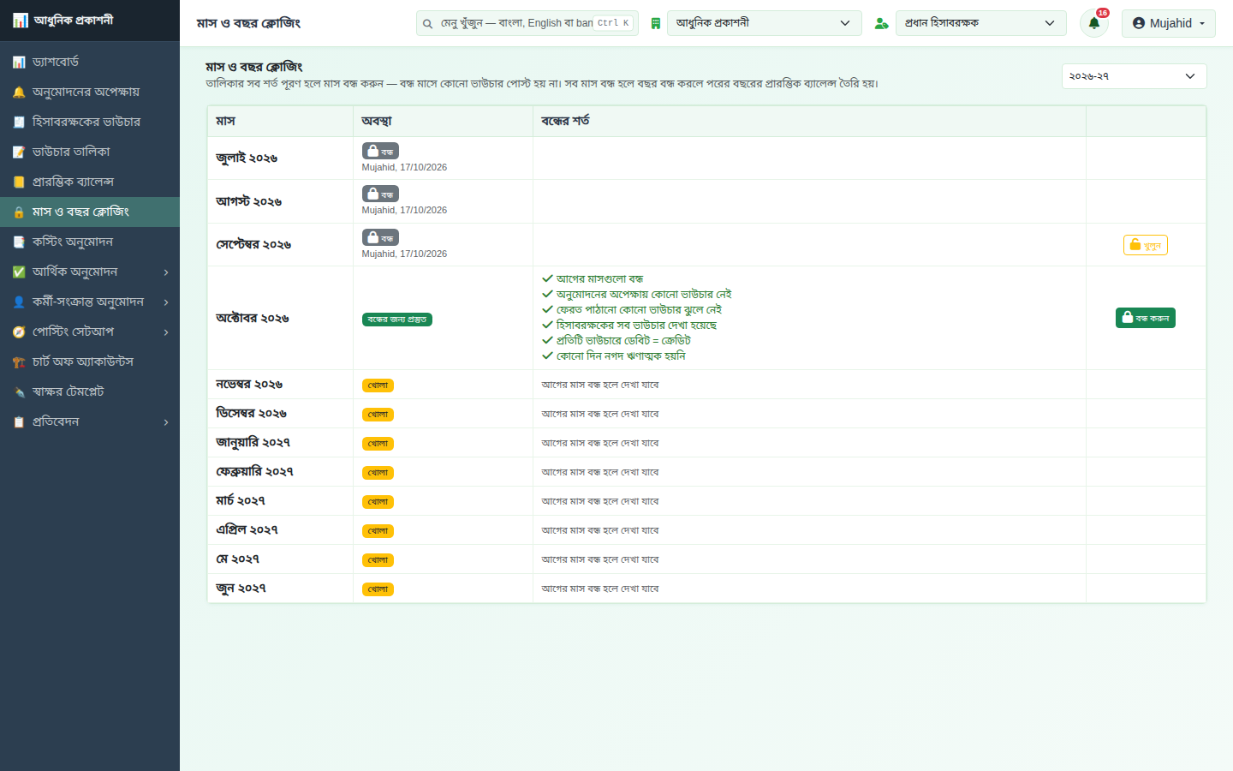This screenshot has width=1233, height=771.
Task: Expand the প্রতিবেদন submenu chevron
Action: pyautogui.click(x=166, y=422)
